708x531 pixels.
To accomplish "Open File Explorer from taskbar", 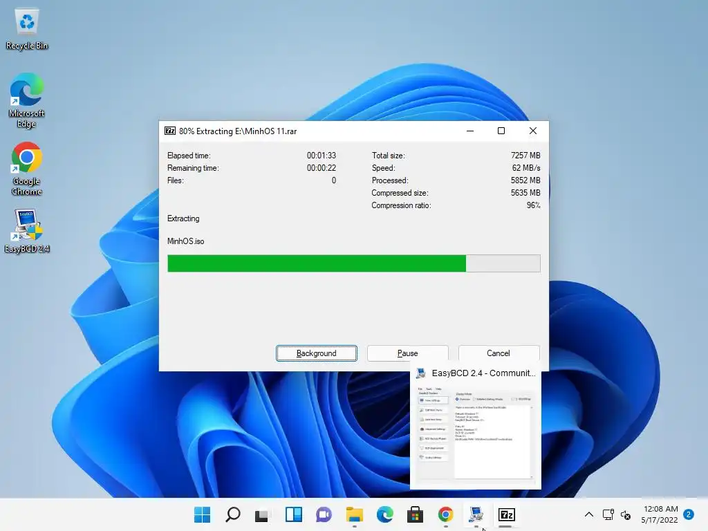I will pyautogui.click(x=355, y=514).
